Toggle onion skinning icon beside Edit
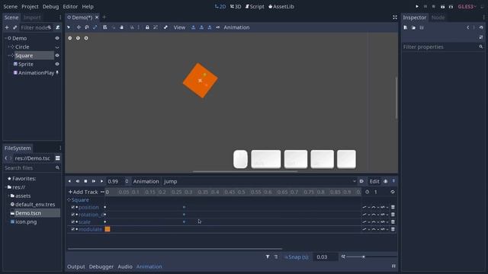Screen dimensions: 488x274 click(x=386, y=181)
